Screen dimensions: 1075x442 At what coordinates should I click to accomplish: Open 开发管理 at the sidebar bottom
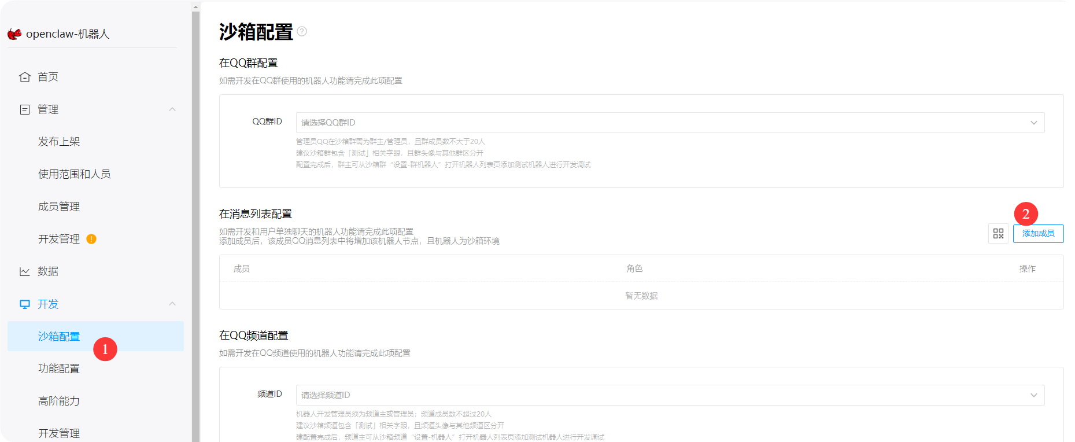tap(59, 433)
